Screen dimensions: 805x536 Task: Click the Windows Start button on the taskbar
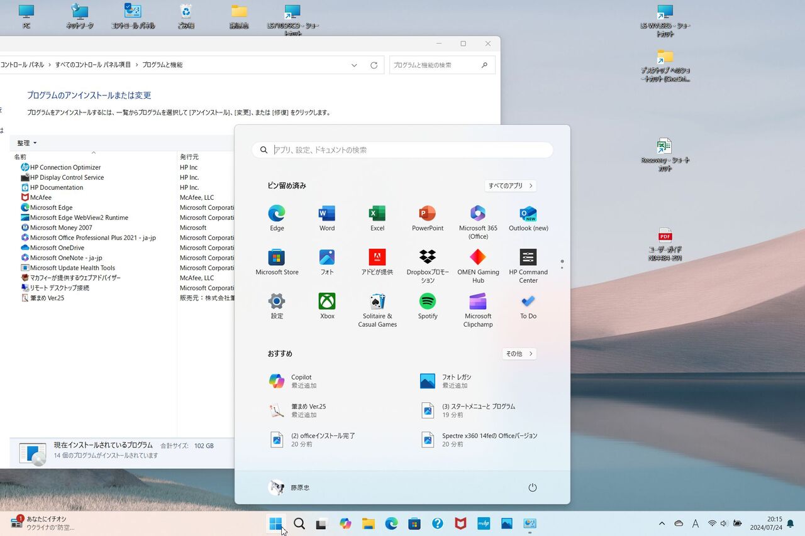pos(275,523)
